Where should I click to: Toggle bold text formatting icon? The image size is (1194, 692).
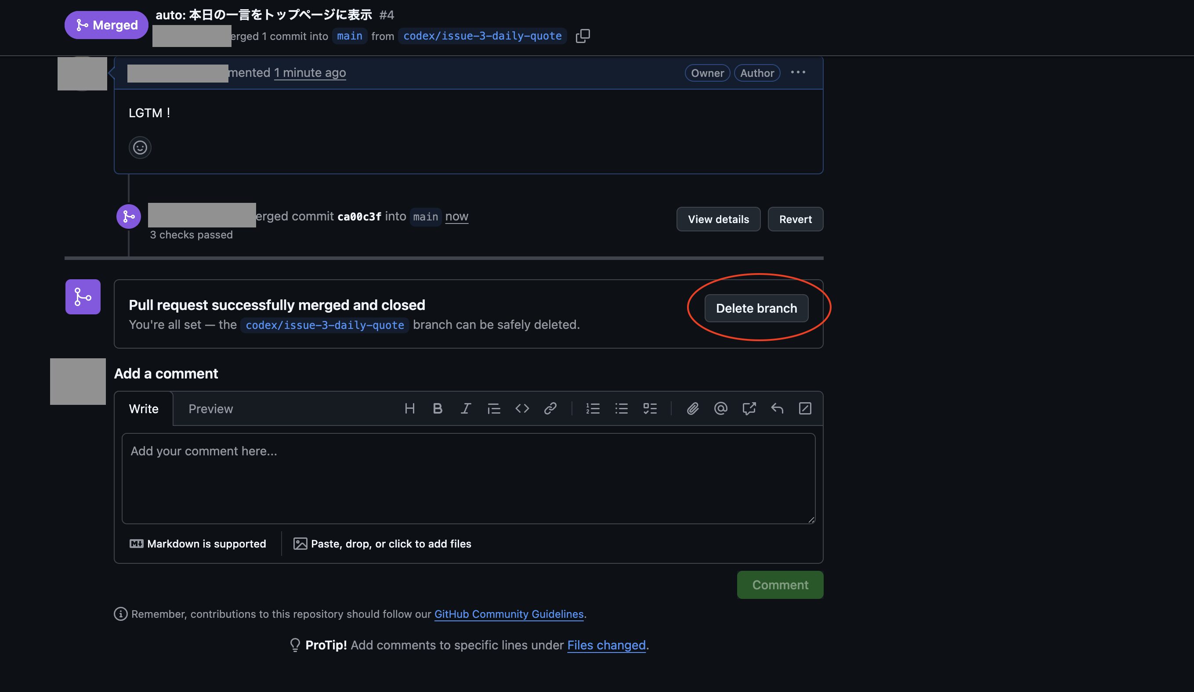438,408
